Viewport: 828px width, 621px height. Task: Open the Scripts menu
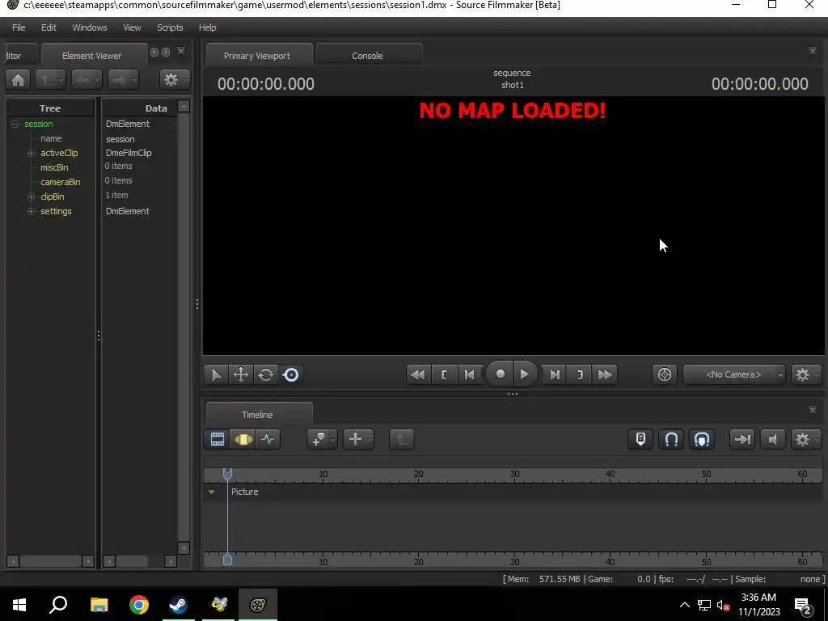[170, 27]
